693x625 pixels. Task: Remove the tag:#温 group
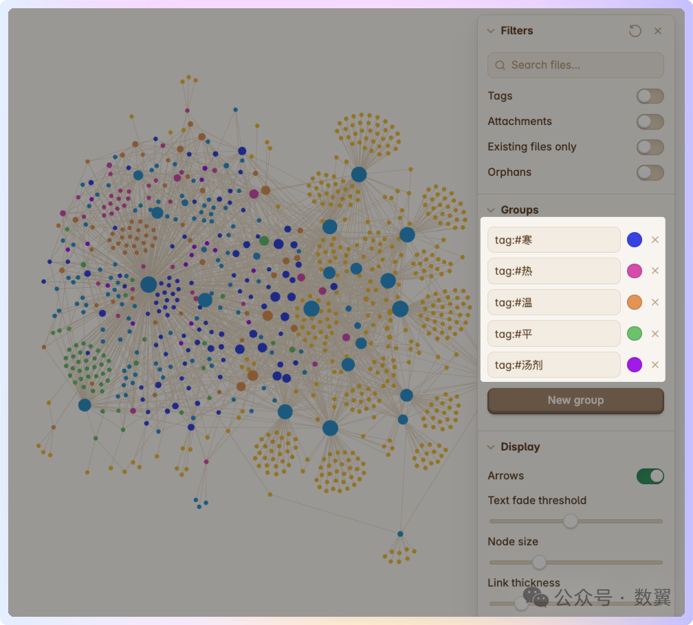pos(655,302)
